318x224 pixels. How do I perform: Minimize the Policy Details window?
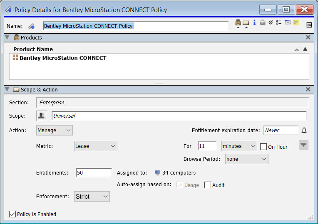tap(268, 10)
